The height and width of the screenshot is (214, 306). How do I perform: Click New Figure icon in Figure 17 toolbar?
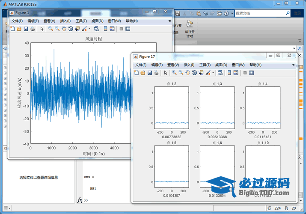tap(137, 73)
